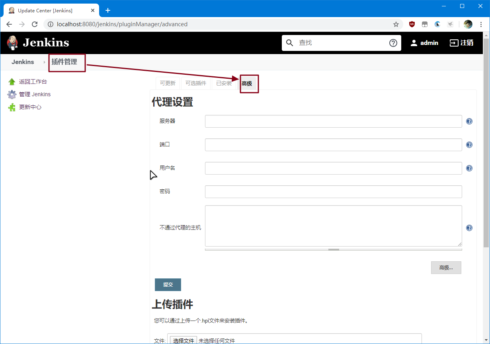This screenshot has width=490, height=344.
Task: Switch to the 可更新 tab
Action: 168,84
